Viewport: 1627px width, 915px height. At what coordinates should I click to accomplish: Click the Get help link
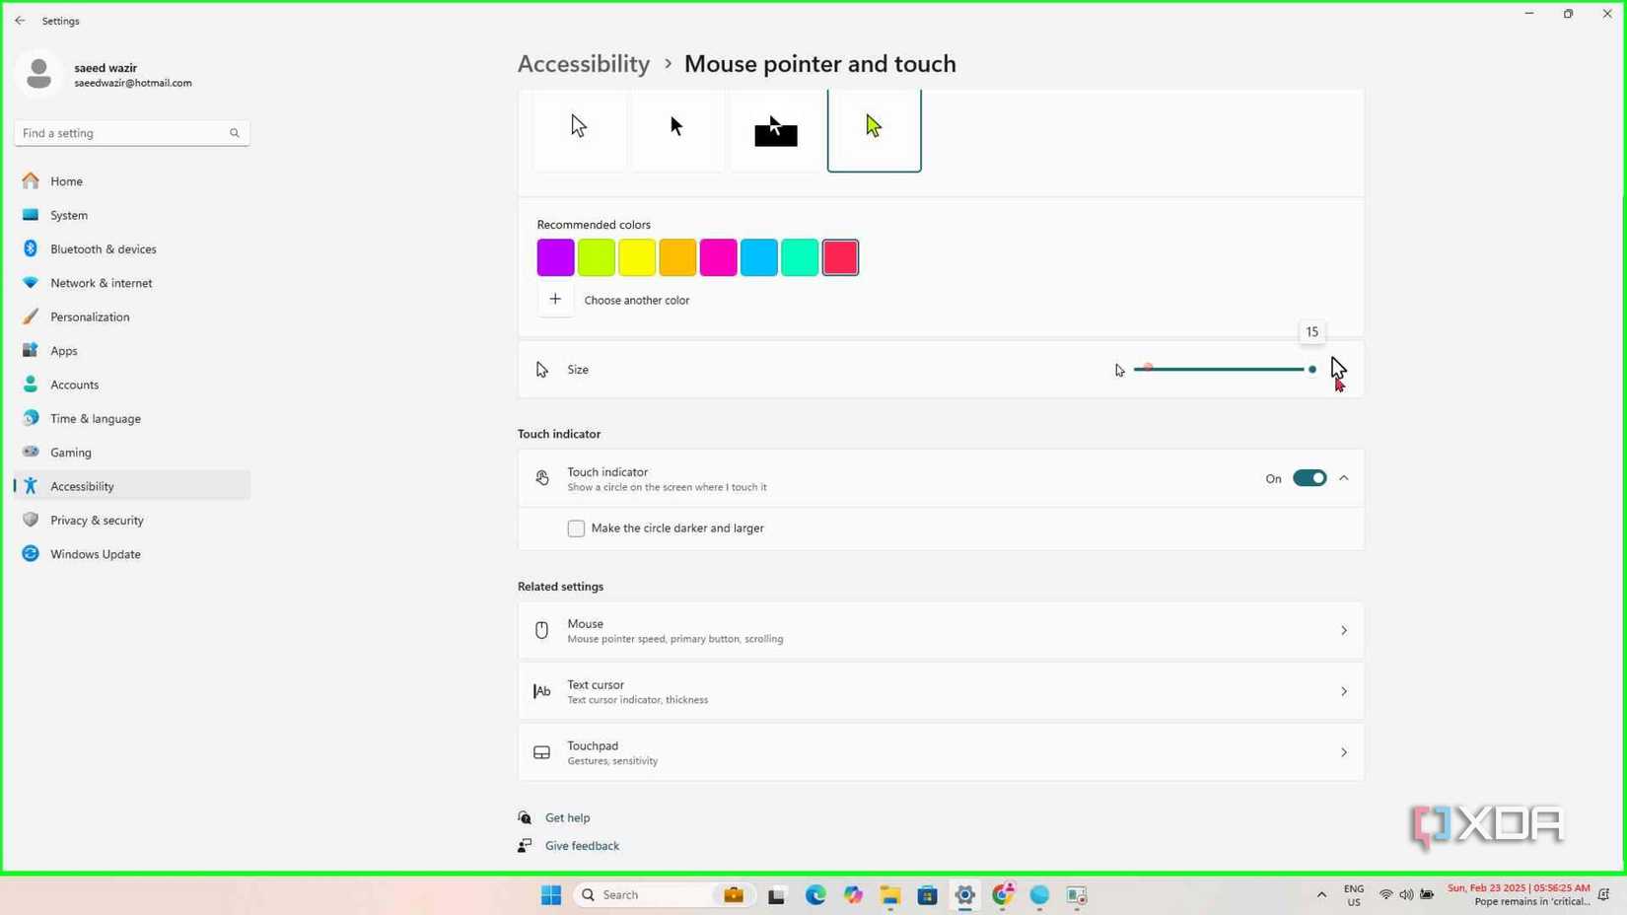567,816
